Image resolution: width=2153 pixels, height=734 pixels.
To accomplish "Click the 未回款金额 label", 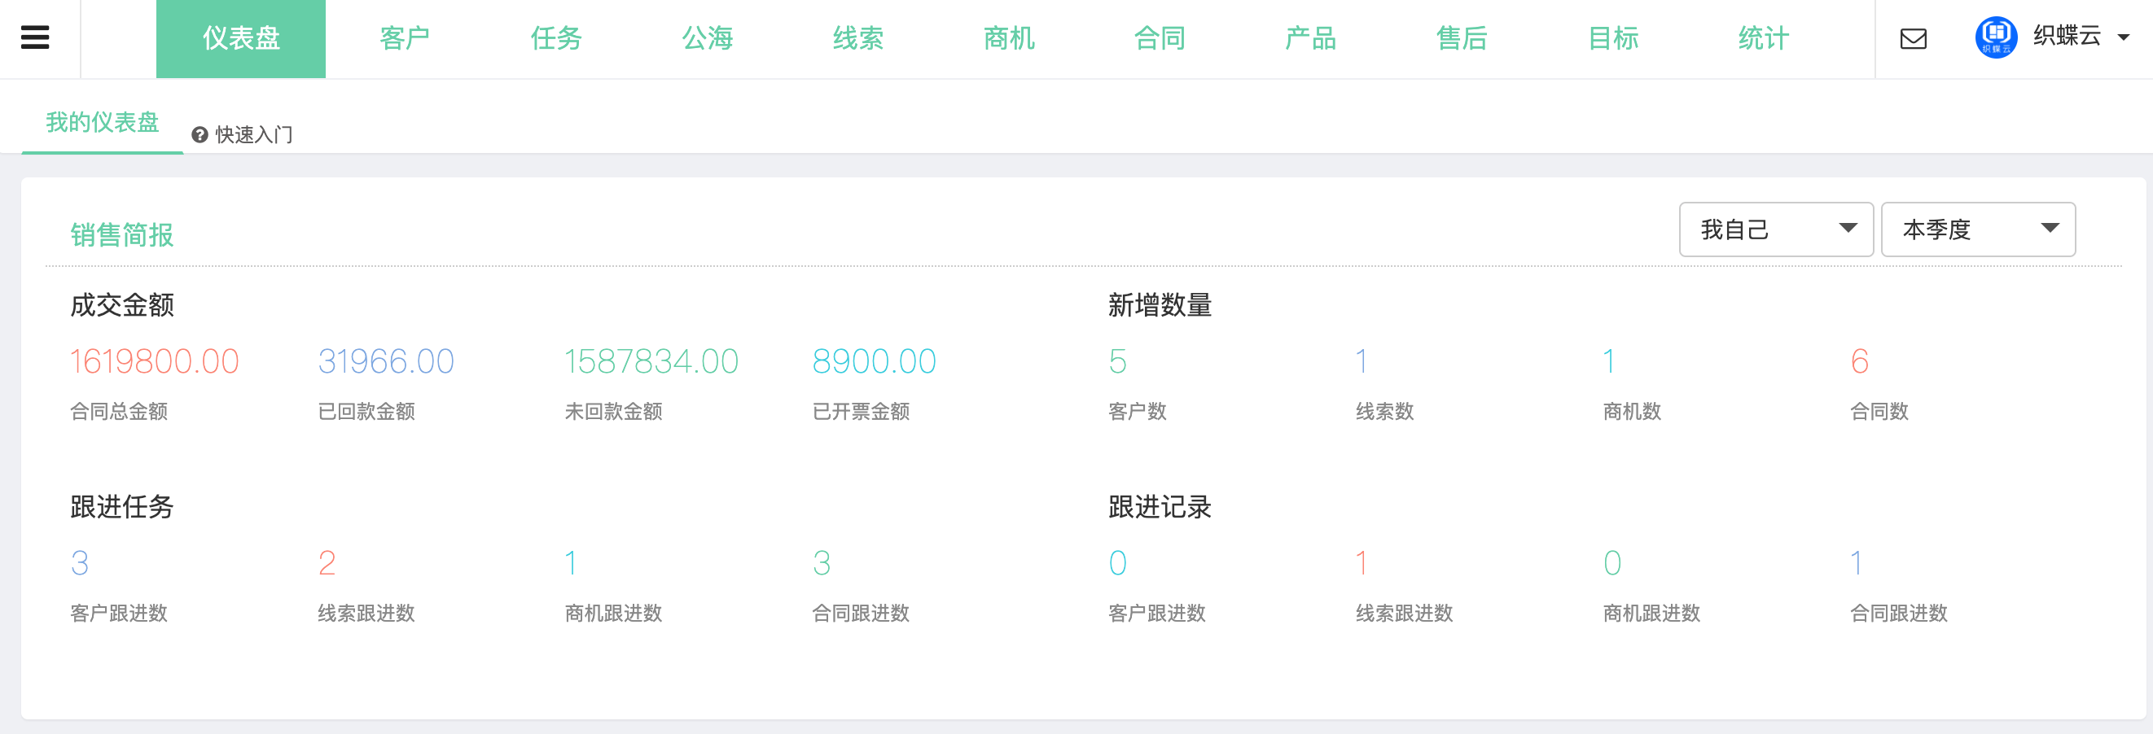I will point(613,412).
